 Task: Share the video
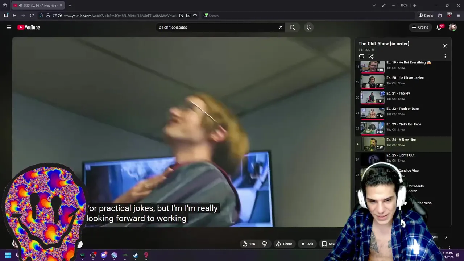[284, 244]
